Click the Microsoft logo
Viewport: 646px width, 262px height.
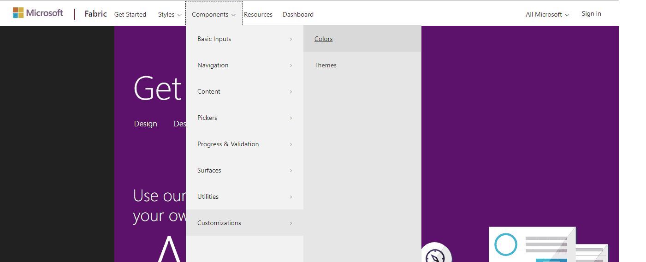38,13
